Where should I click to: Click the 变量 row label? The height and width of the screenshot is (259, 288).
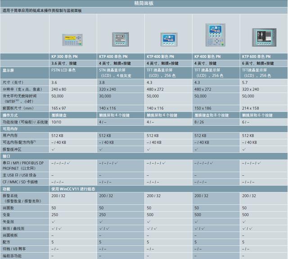coord(6,215)
